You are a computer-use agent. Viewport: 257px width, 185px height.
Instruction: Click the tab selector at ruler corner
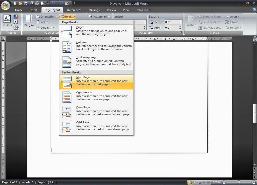[3, 39]
